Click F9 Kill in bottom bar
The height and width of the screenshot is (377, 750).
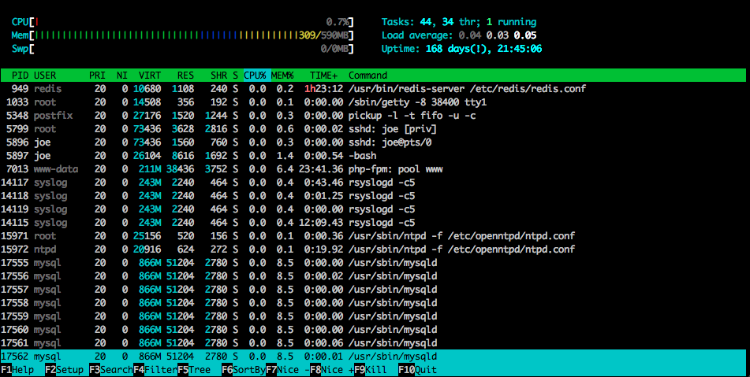(375, 370)
